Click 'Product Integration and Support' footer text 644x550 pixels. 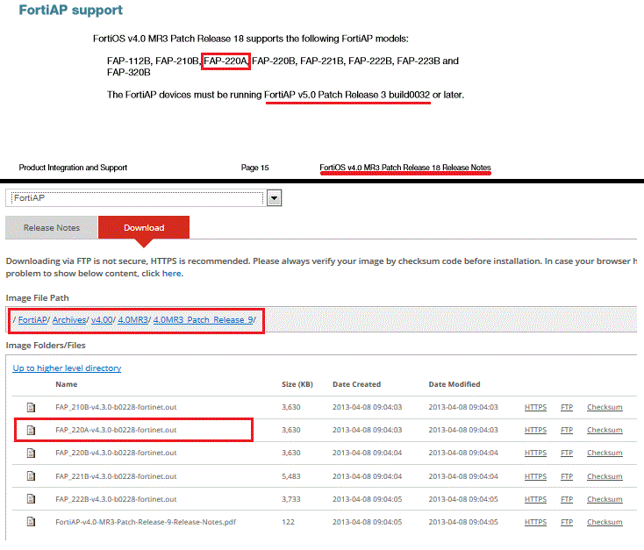[73, 168]
